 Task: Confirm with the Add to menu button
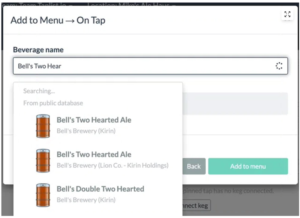tap(248, 166)
